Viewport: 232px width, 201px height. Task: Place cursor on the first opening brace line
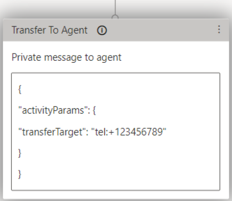[20, 89]
